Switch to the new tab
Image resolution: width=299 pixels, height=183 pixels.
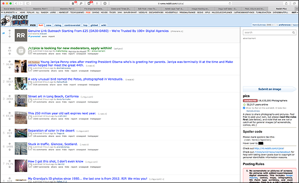coord(49,25)
